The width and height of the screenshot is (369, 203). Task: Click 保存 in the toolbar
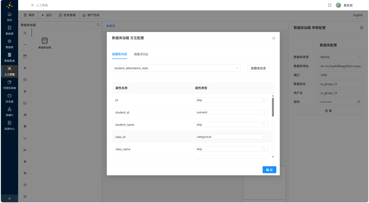tap(29, 15)
